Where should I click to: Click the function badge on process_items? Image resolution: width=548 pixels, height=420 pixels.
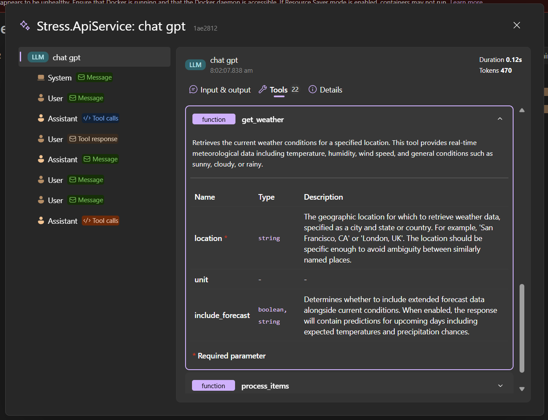click(x=213, y=386)
